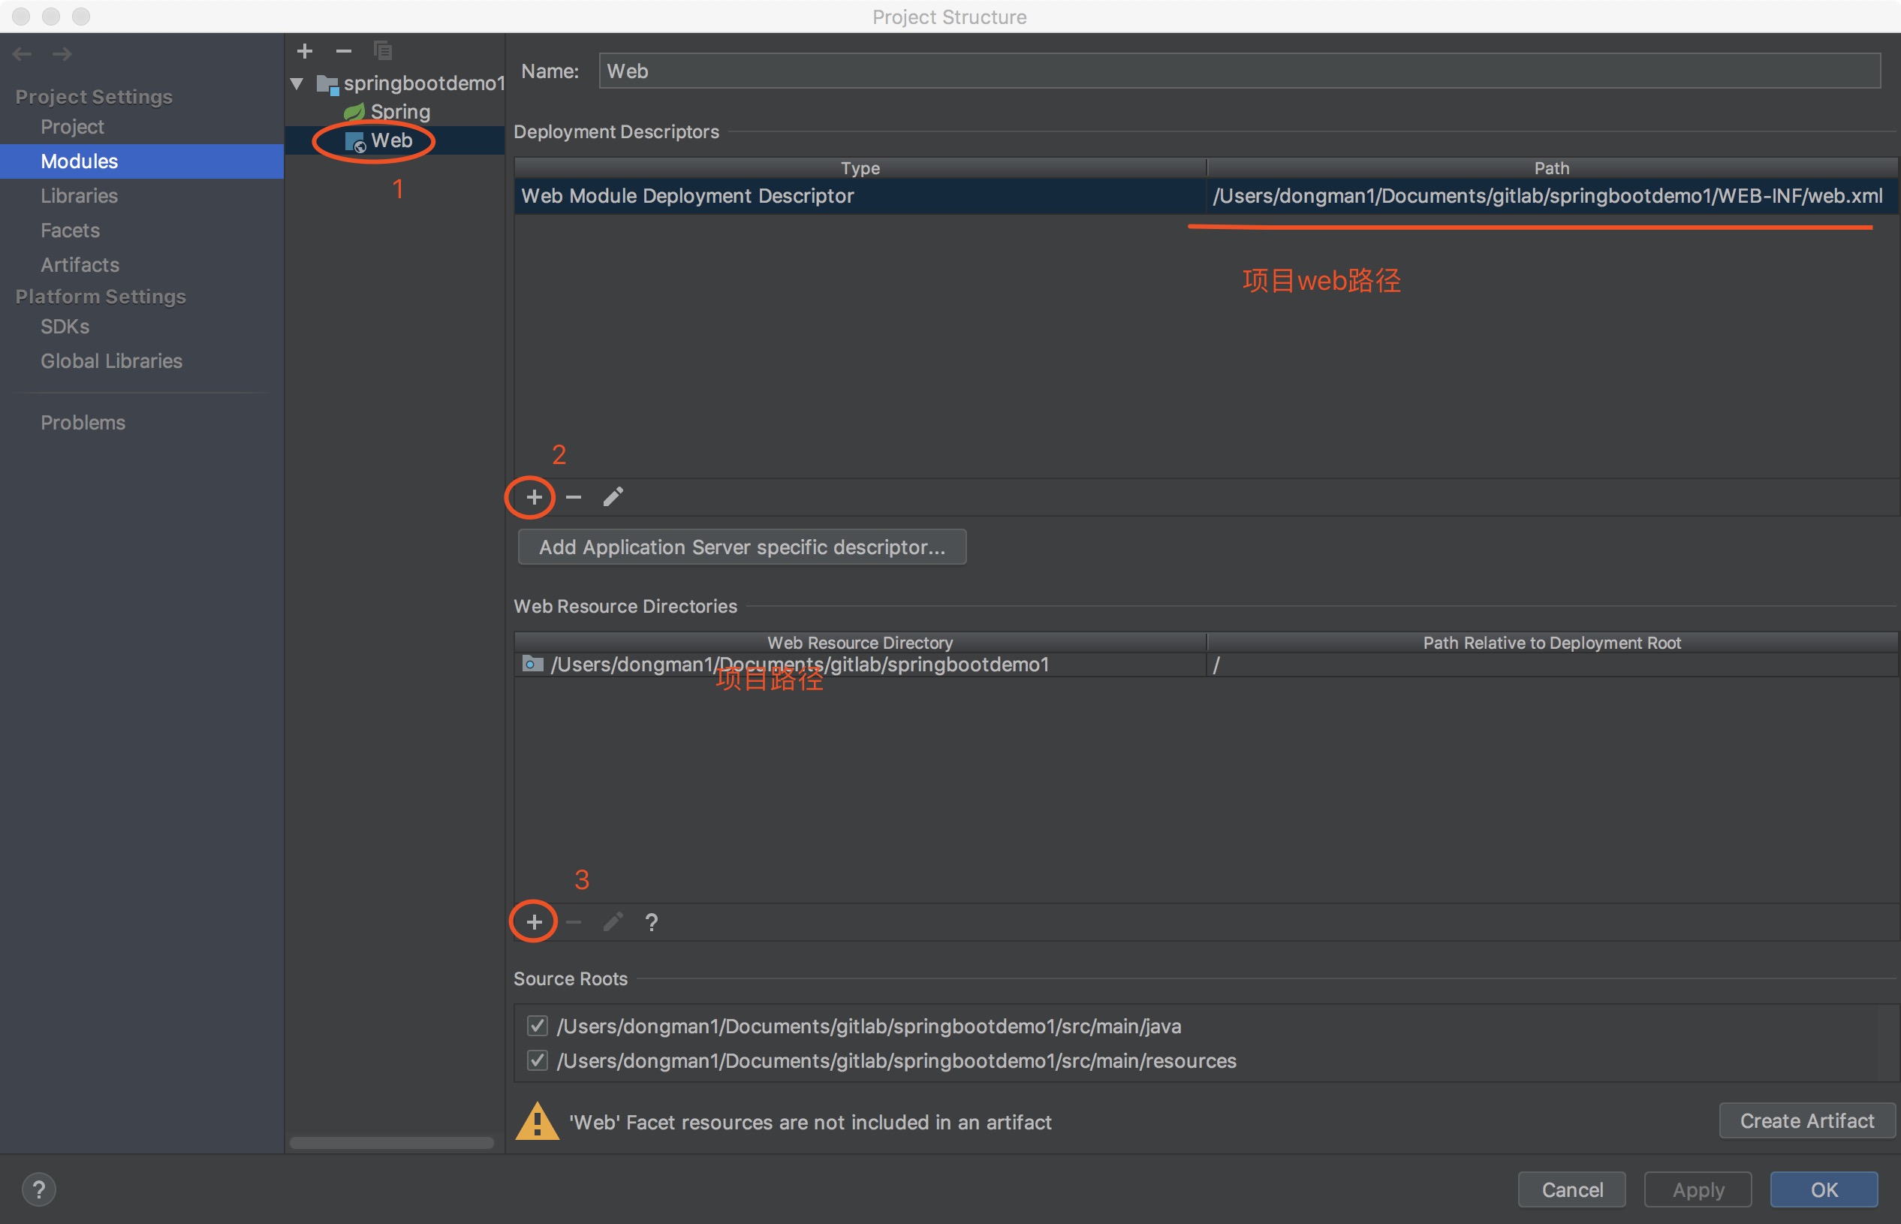Screen dimensions: 1901x1224
Task: Uncheck the src/main/java source root
Action: [538, 1026]
